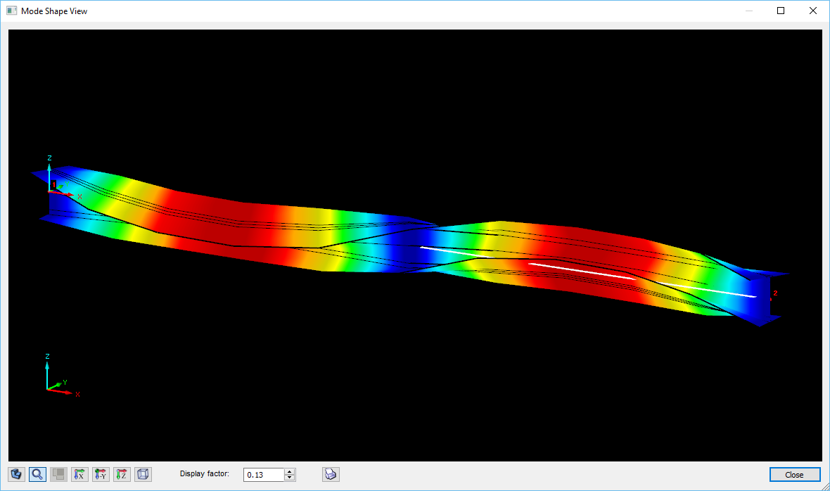Toggle the isometric projection mode
This screenshot has width=830, height=491.
pyautogui.click(x=143, y=473)
